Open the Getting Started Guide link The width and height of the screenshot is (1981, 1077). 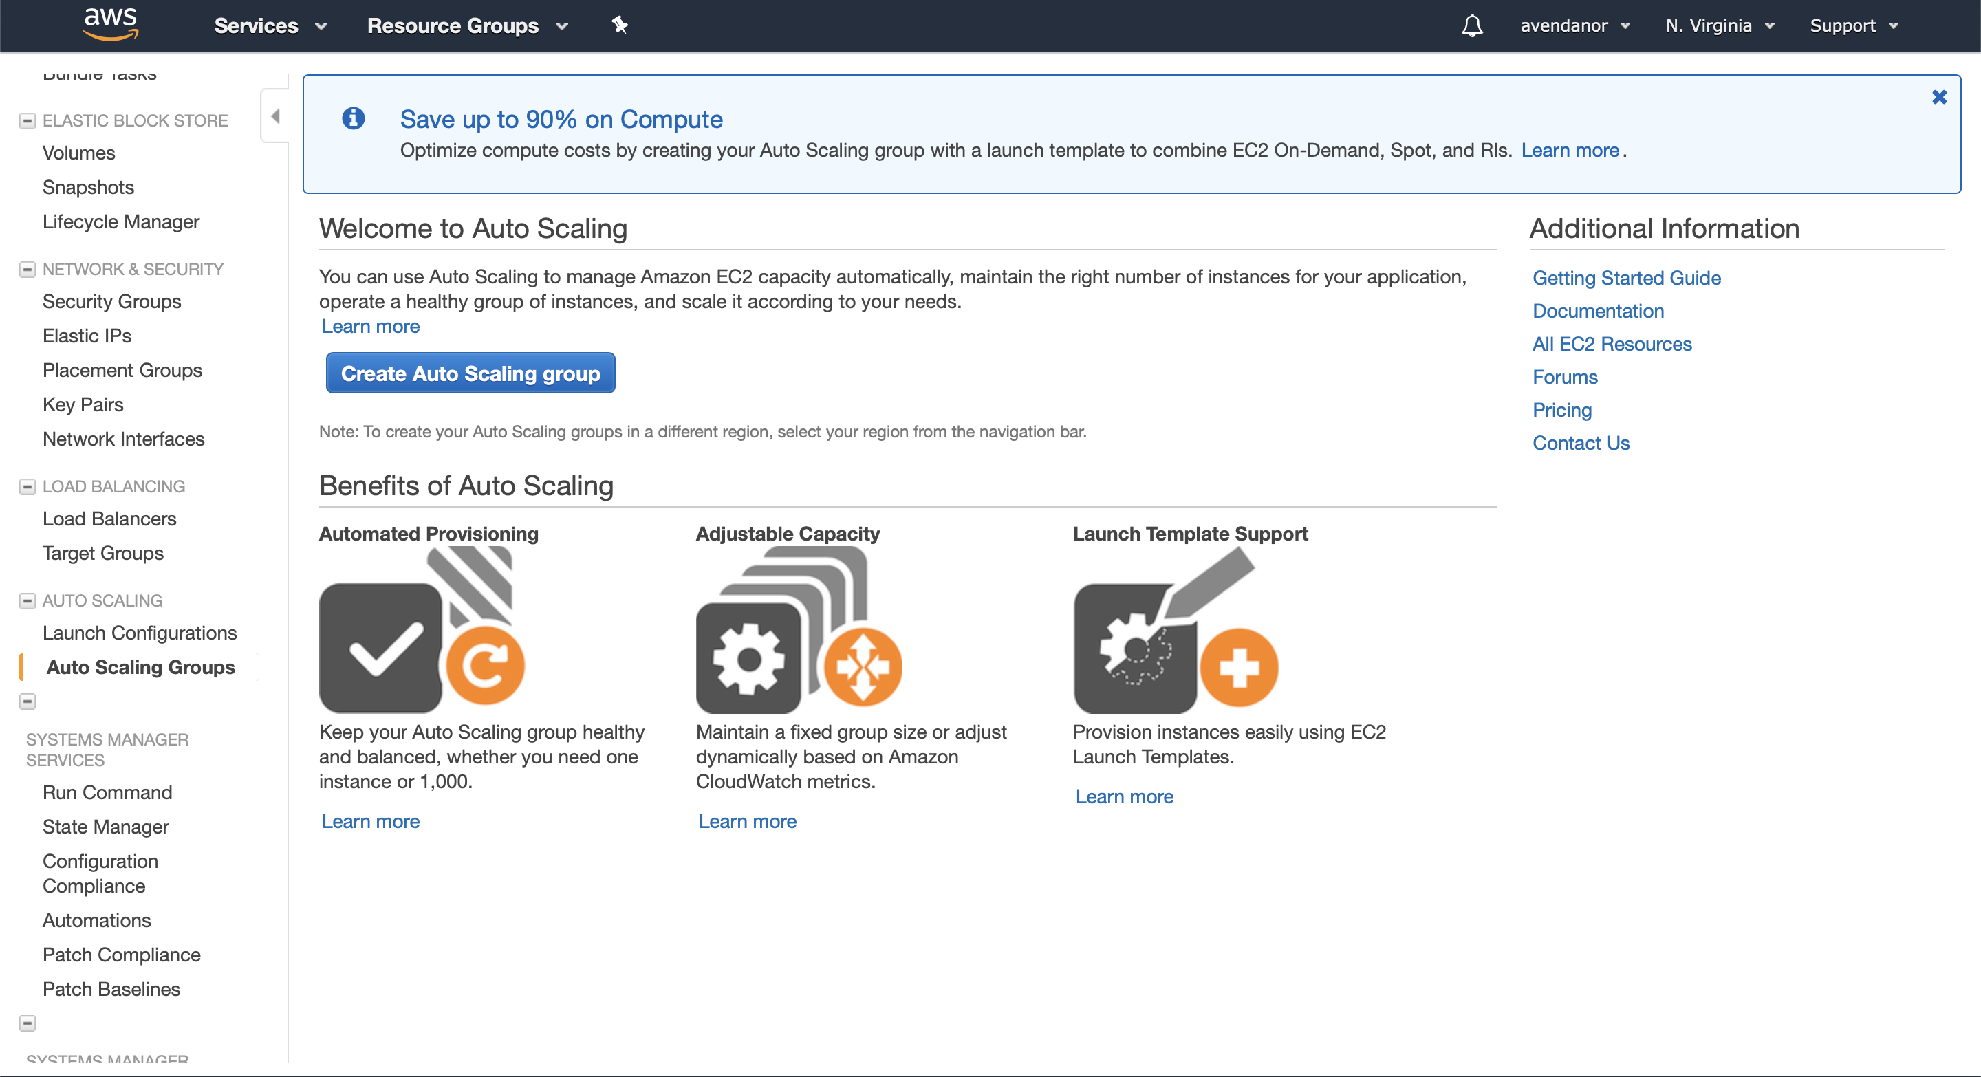[1625, 278]
